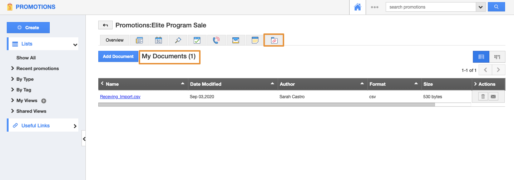Open the Notes tab icon
The height and width of the screenshot is (180, 514).
click(x=255, y=40)
